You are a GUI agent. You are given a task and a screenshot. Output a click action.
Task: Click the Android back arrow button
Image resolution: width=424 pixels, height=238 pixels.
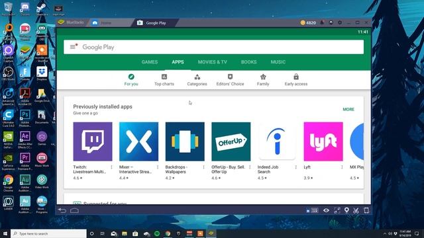pos(62,210)
